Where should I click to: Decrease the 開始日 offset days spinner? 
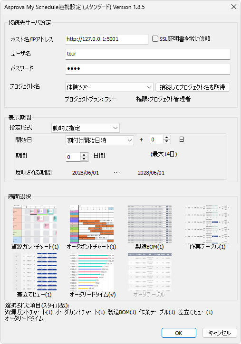tap(167, 141)
